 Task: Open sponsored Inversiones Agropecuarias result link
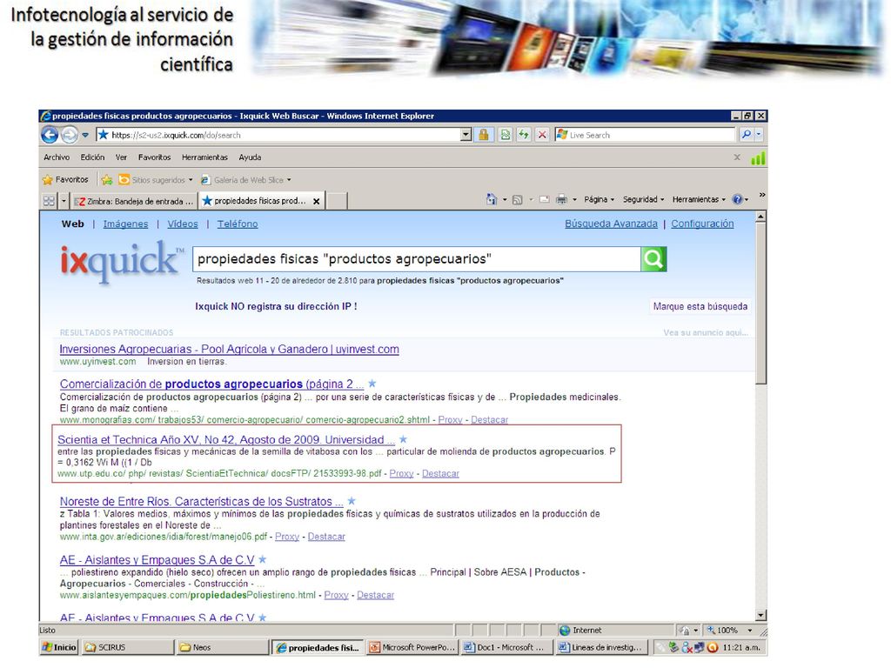click(x=229, y=349)
